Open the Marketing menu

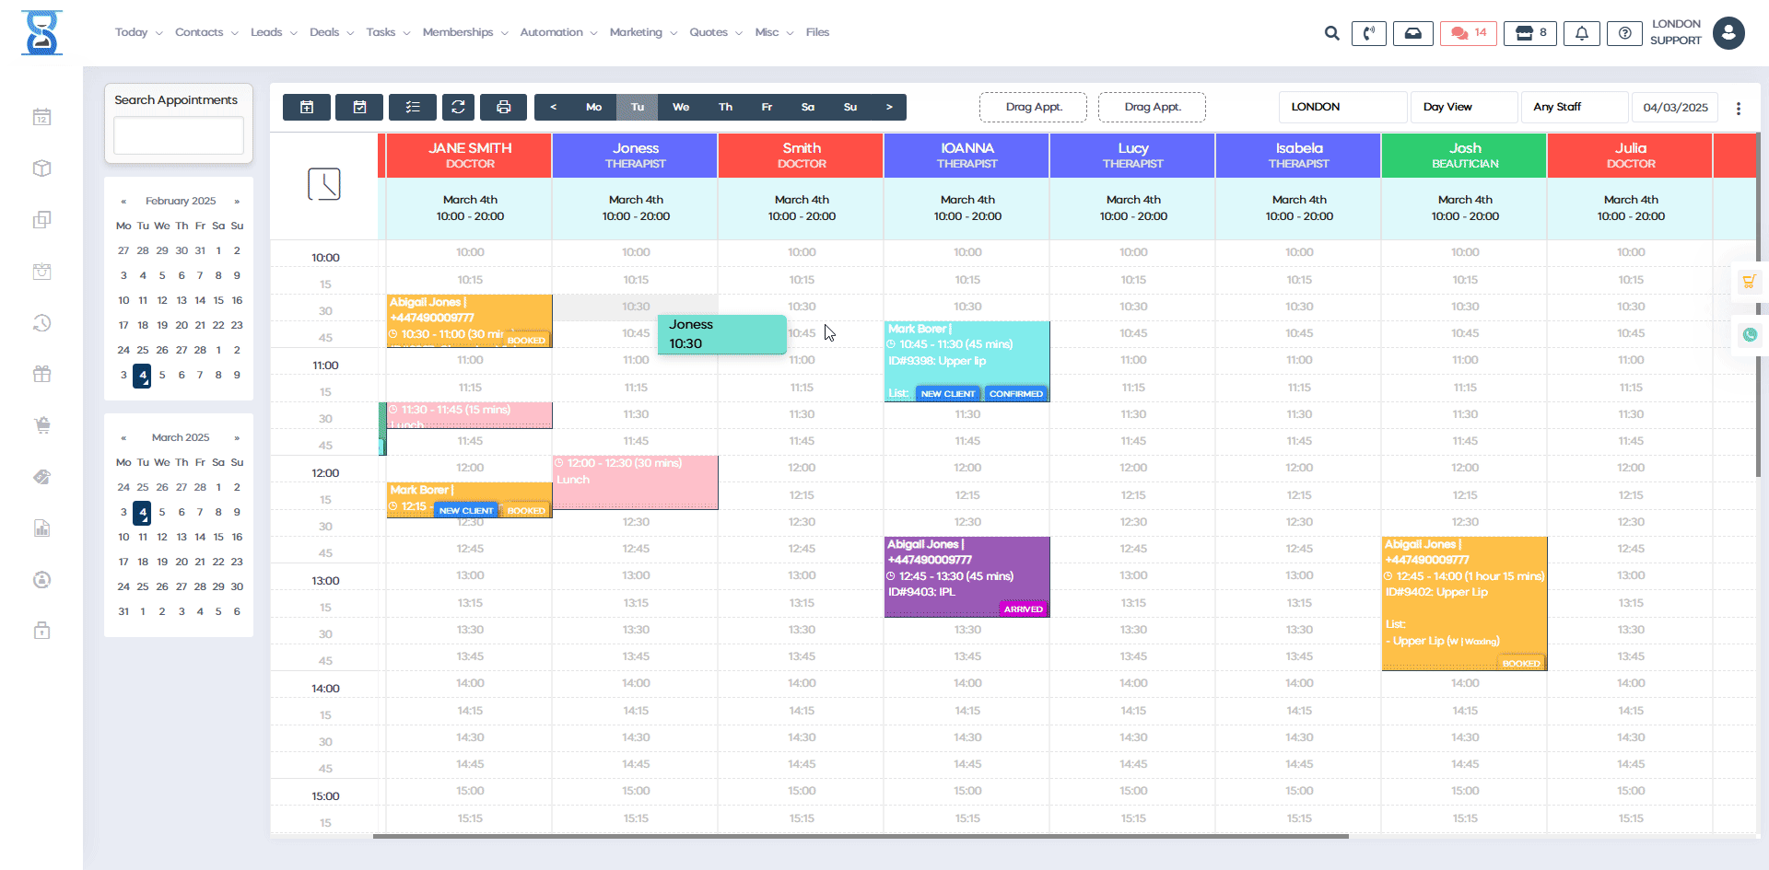(637, 32)
